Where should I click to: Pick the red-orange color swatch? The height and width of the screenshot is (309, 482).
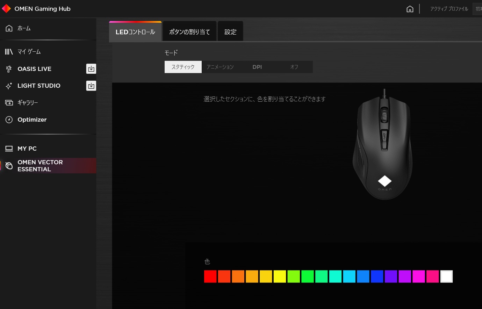(x=224, y=276)
